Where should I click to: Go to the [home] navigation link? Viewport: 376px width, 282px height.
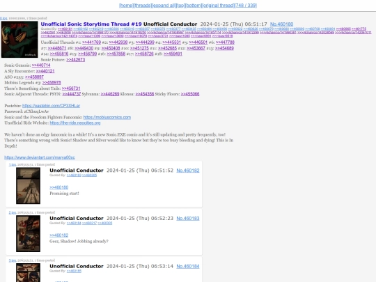pyautogui.click(x=126, y=6)
